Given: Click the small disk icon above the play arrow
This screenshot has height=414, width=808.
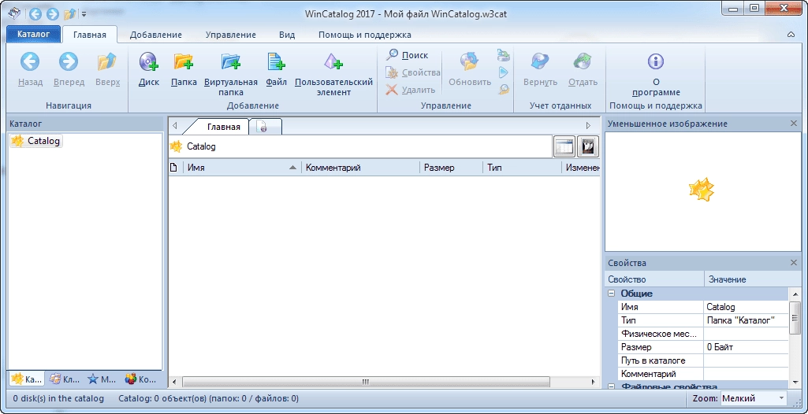Looking at the screenshot, I should 504,55.
